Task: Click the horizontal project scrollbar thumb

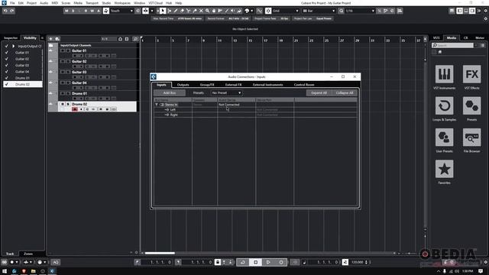Action: tap(160, 253)
